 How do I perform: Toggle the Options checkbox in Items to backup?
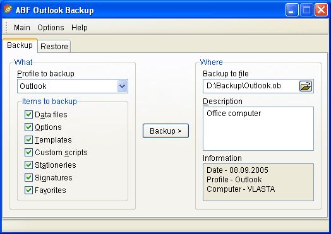28,127
